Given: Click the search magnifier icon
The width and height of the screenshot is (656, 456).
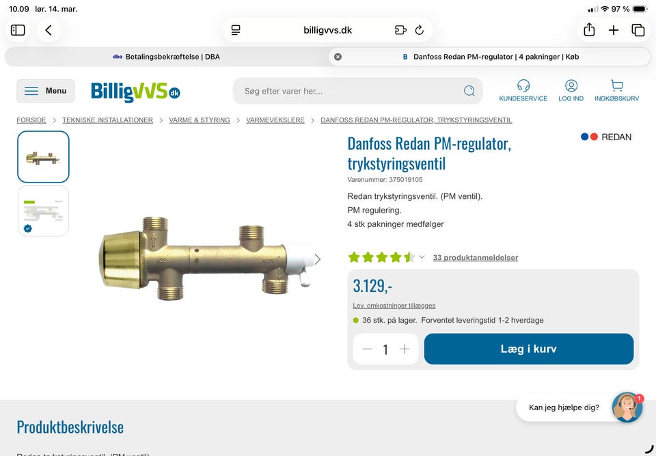Looking at the screenshot, I should pos(469,90).
